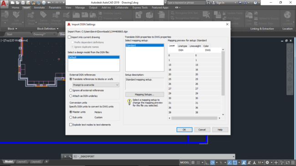
Task: Click vertical scrollbar down arrow in mapping preview
Action: [223, 115]
